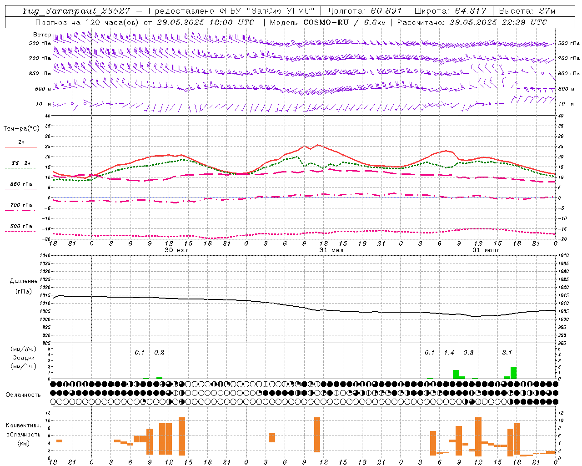Click the Облачность cloud cover label
582x466 pixels.
[x=23, y=395]
